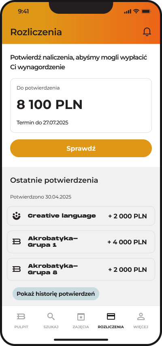The height and width of the screenshot is (346, 162).
Task: Tap the Akrobatyka– Grupa 1 logo icon
Action: (x=17, y=241)
